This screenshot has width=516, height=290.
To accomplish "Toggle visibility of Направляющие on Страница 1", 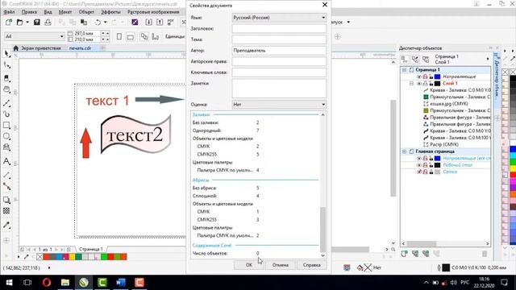I will click(419, 77).
